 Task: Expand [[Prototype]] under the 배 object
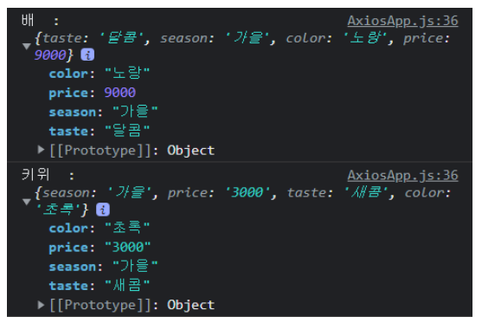click(x=41, y=150)
